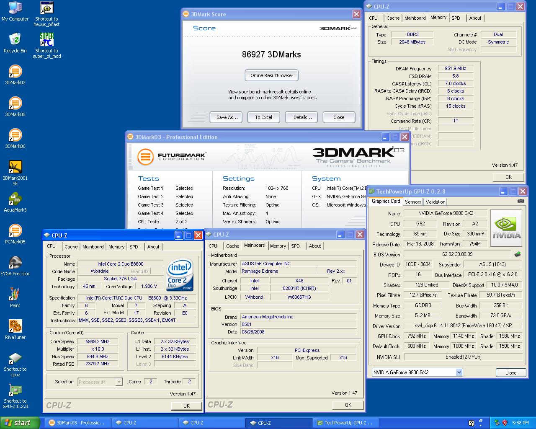Open the My Computer desktop icon
Viewport: 536px width, 429px height.
click(x=15, y=11)
